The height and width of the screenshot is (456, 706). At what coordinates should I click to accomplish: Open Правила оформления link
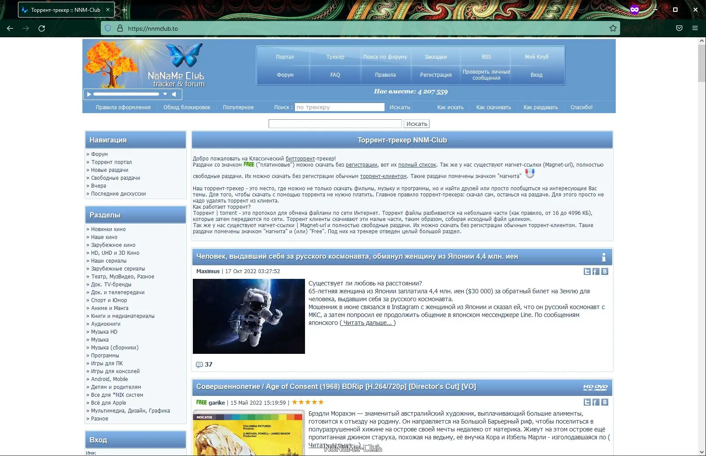click(x=123, y=107)
